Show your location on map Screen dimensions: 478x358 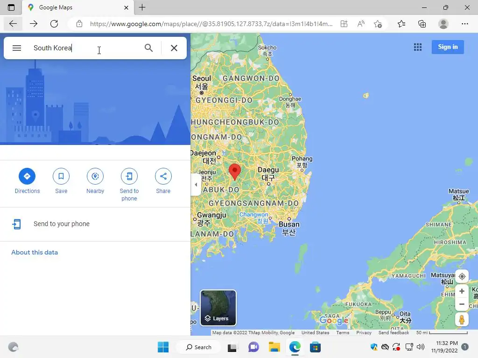click(x=462, y=276)
